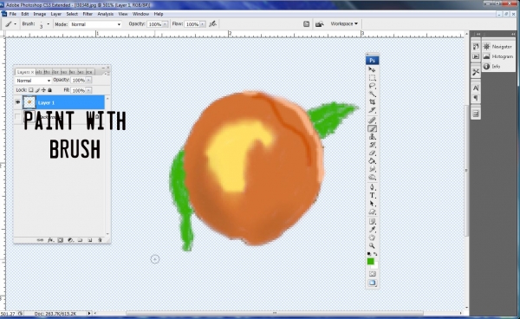Select the Pen tool
Image resolution: width=520 pixels, height=319 pixels.
(x=372, y=187)
